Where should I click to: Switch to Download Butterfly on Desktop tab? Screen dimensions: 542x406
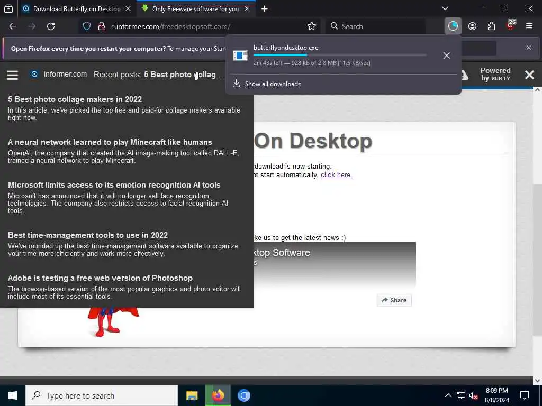pyautogui.click(x=71, y=9)
